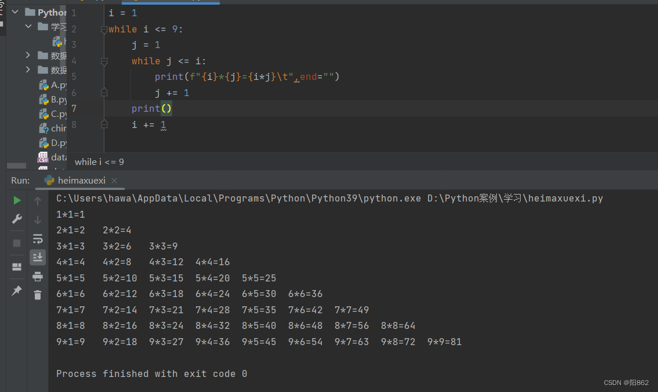658x392 pixels.
Task: Click the stop process icon
Action: click(x=17, y=243)
